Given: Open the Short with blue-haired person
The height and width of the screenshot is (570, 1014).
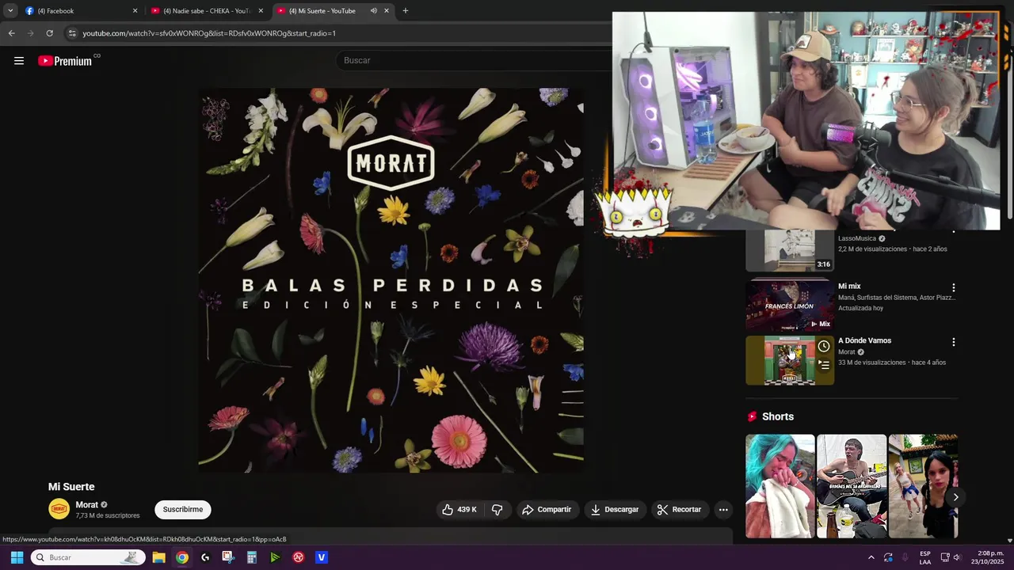Looking at the screenshot, I should coord(780,486).
